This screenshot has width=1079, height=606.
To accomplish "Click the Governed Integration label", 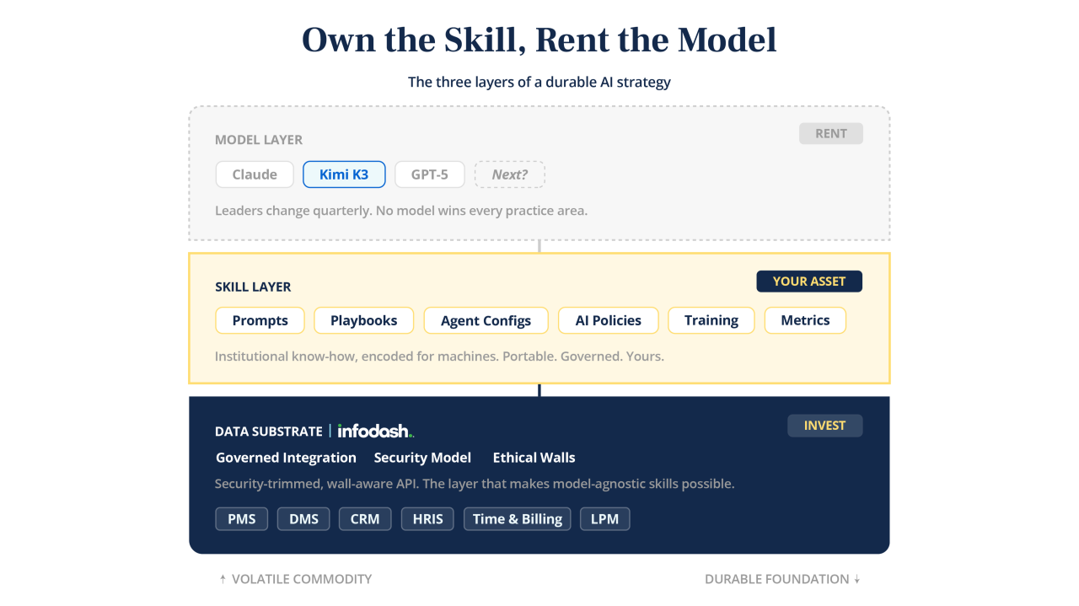I will click(286, 458).
